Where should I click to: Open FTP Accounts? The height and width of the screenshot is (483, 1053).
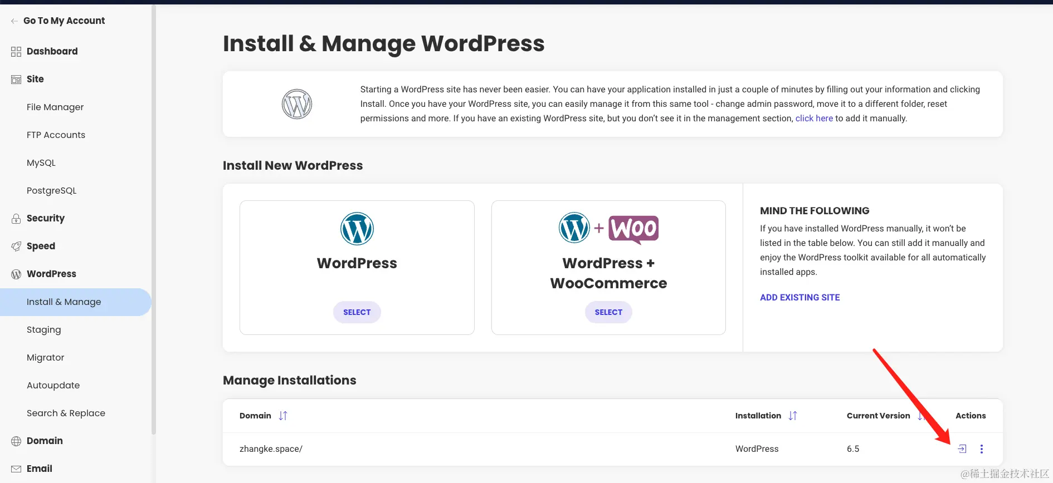pos(56,135)
